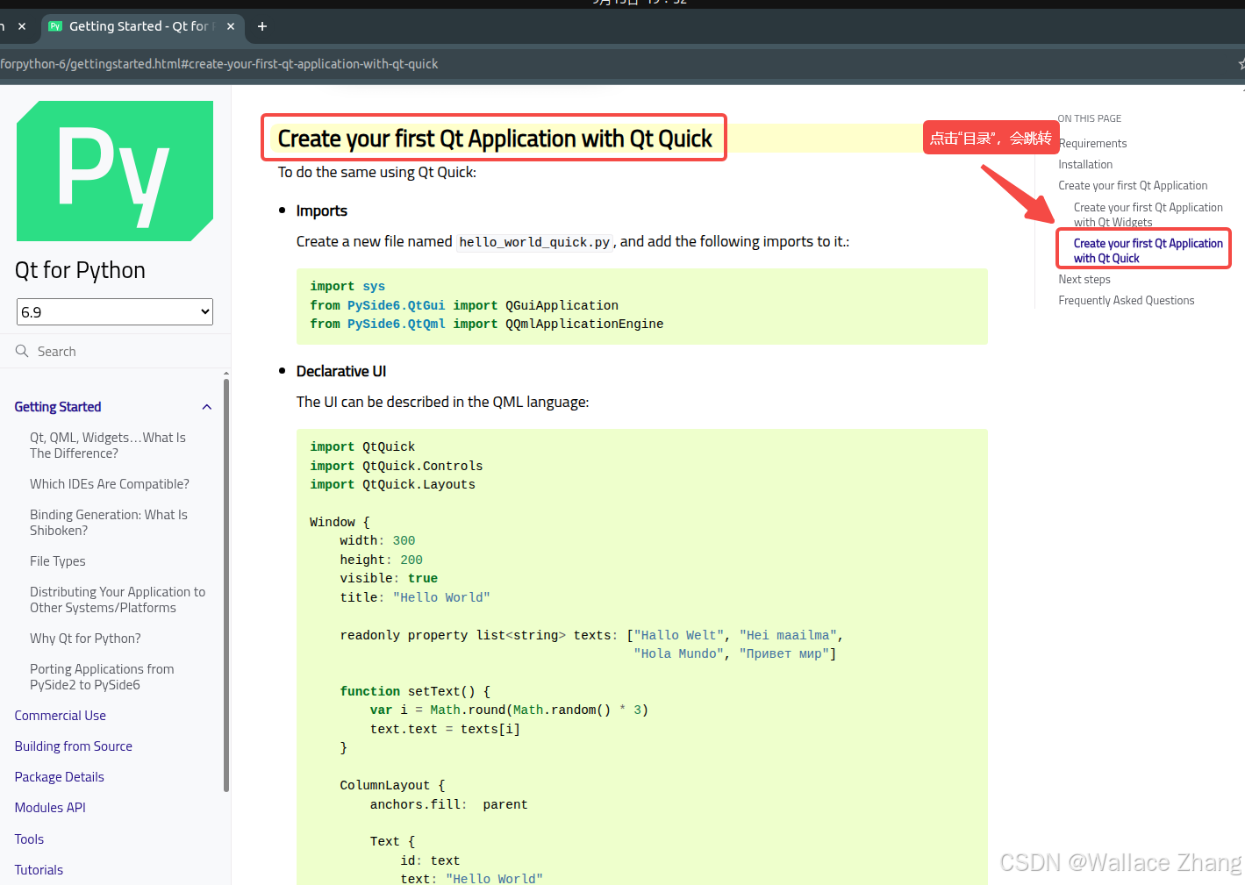Open the 6.9 version dropdown
Viewport: 1245px width, 885px height.
click(115, 311)
